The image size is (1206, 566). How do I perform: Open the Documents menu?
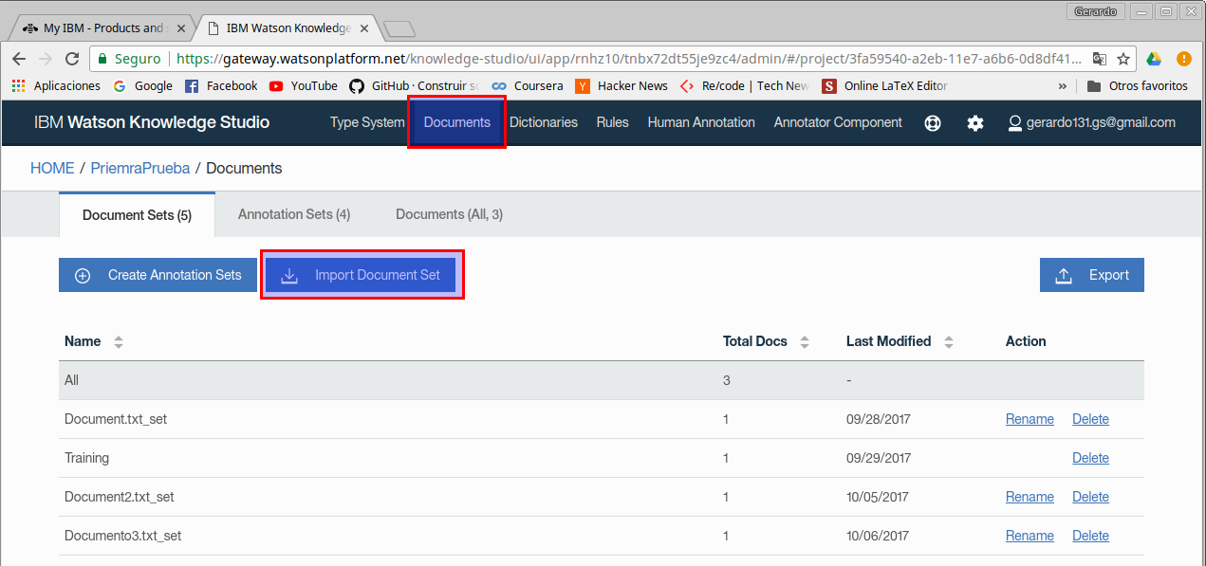coord(457,122)
